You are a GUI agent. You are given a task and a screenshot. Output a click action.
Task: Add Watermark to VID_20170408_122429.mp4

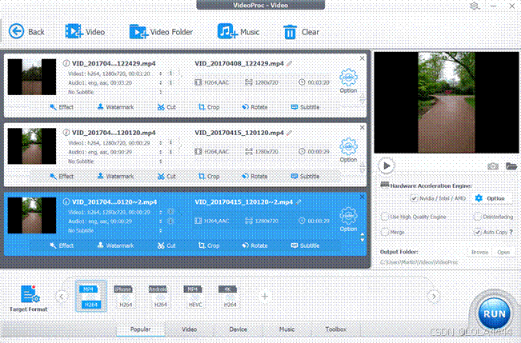115,107
